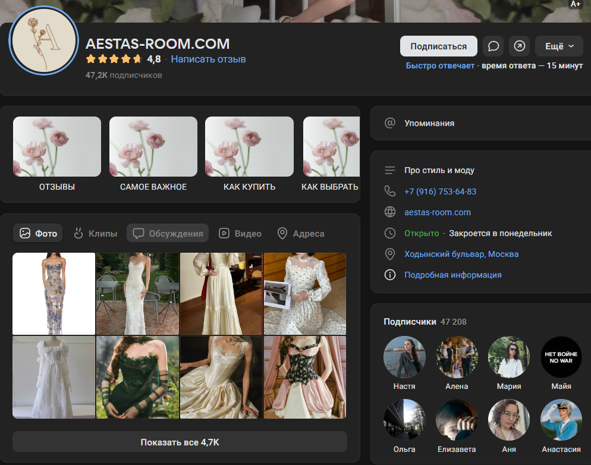Show all photos via Показать все 4,7K
591x465 pixels.
[180, 442]
